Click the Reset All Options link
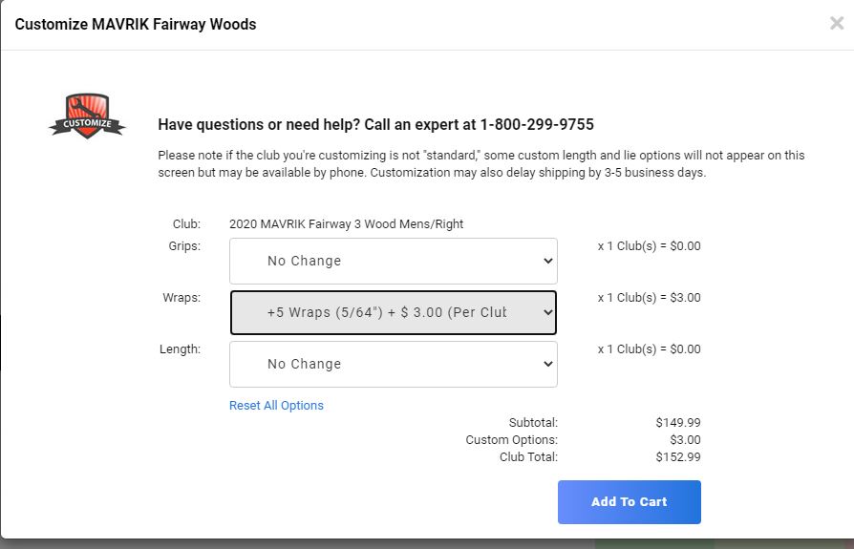The image size is (854, 549). (276, 406)
